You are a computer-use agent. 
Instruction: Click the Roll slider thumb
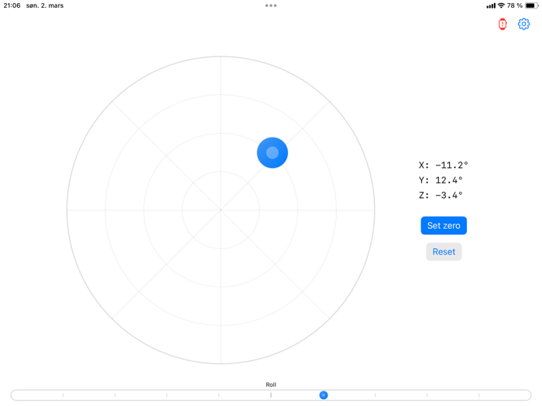point(324,395)
